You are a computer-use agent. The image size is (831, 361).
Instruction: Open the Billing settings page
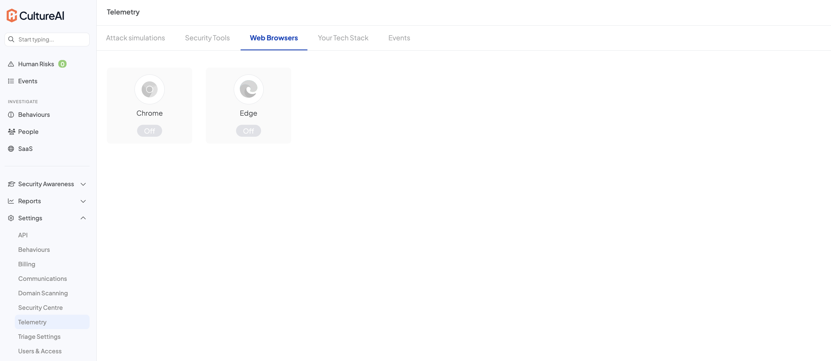[x=27, y=264]
